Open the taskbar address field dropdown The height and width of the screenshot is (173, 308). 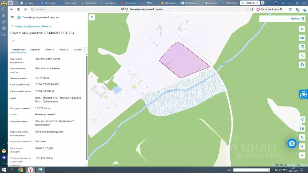266,170
